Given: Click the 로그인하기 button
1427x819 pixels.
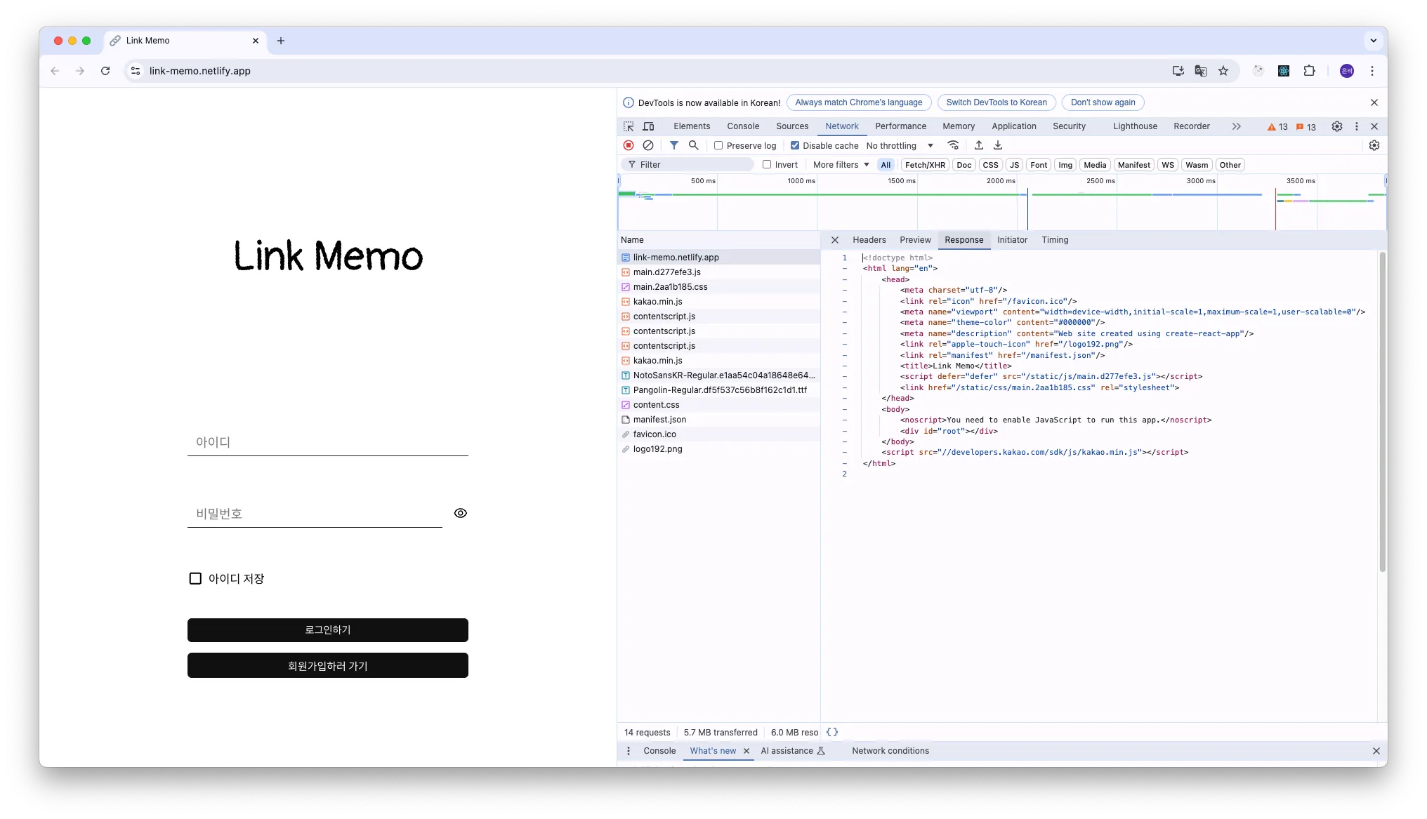Looking at the screenshot, I should 327,630.
